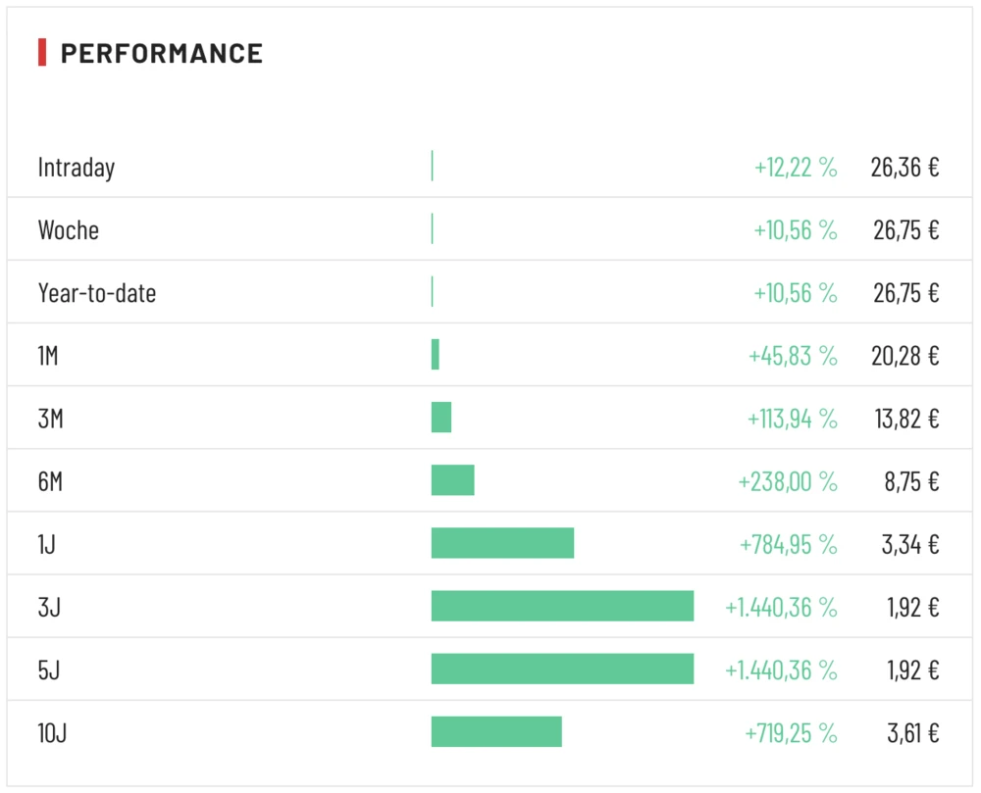Choose the 3M performance period label
The height and width of the screenshot is (793, 981).
[x=51, y=419]
